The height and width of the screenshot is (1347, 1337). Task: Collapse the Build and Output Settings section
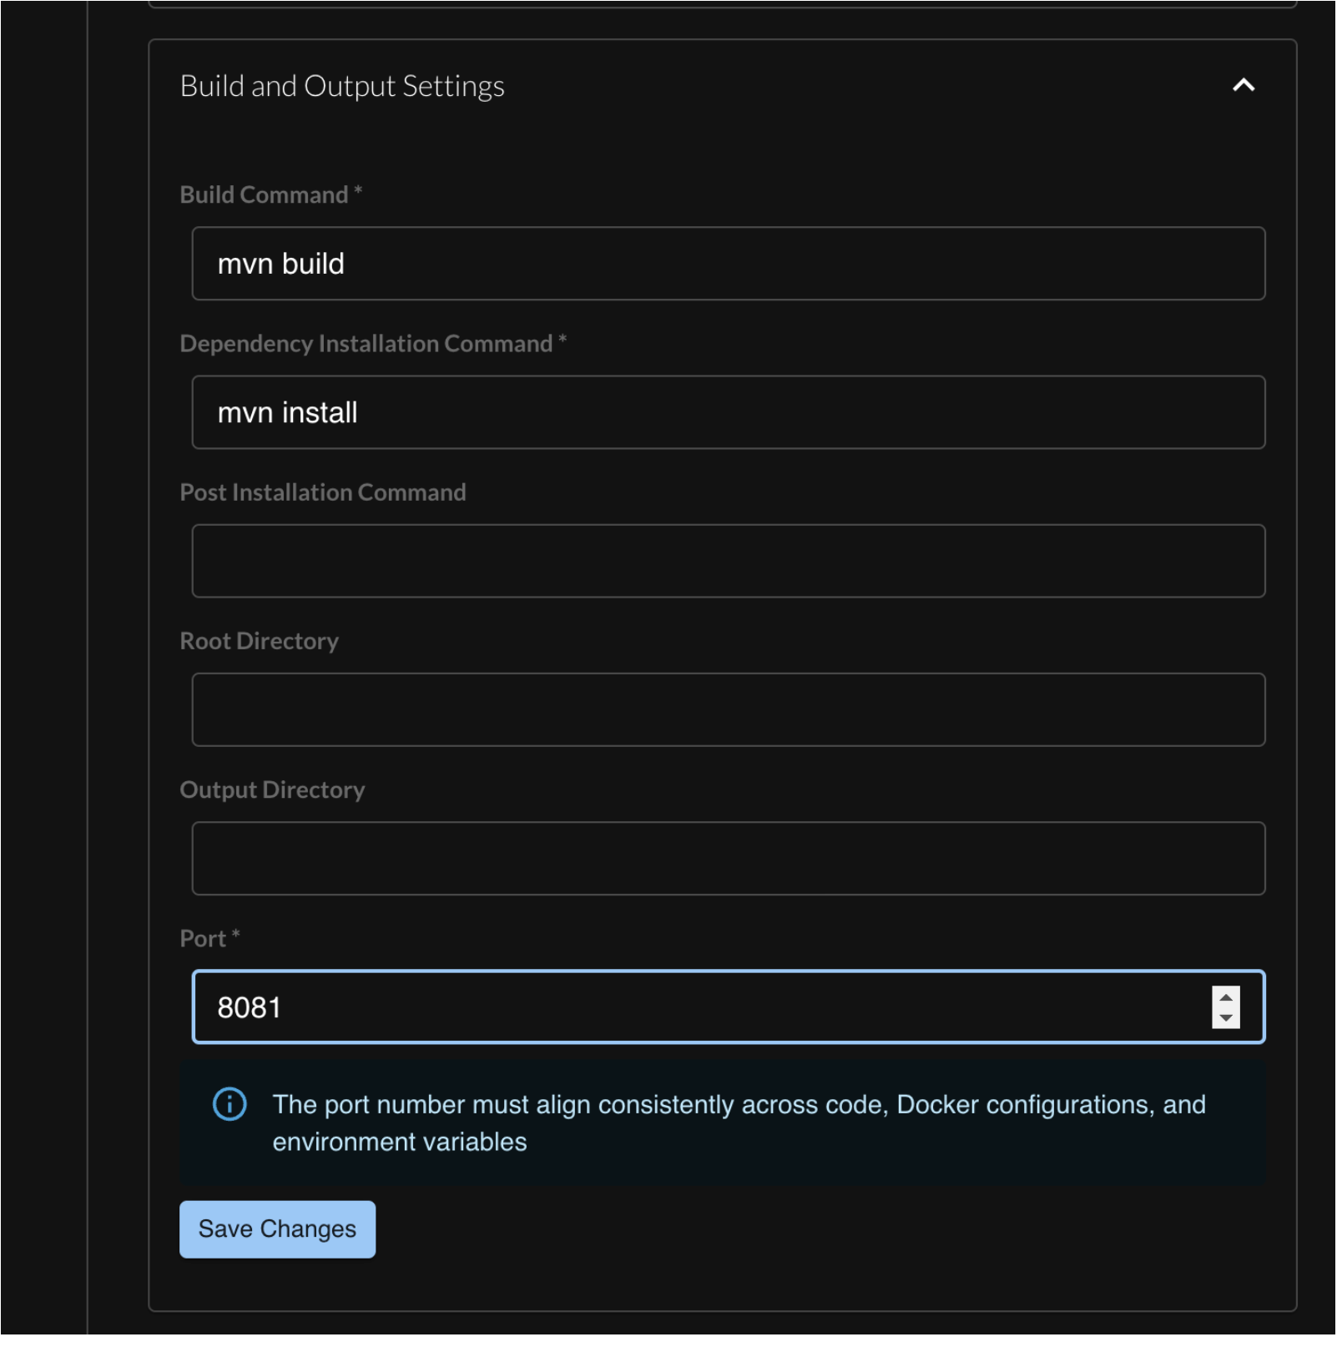point(1244,85)
